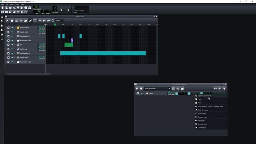
Task: Click the time signature numerator
Action: [x=55, y=7]
